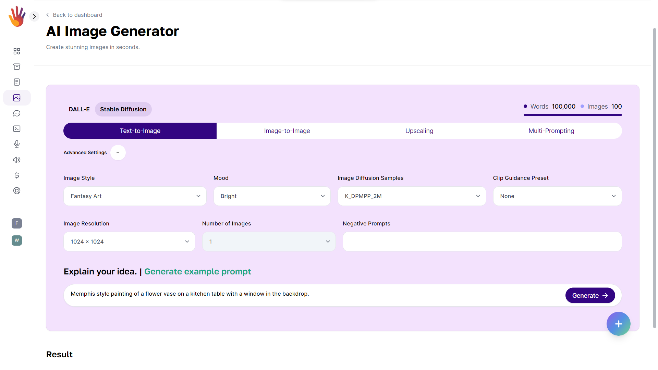658x370 pixels.
Task: Open the Upscaling tab
Action: [419, 131]
